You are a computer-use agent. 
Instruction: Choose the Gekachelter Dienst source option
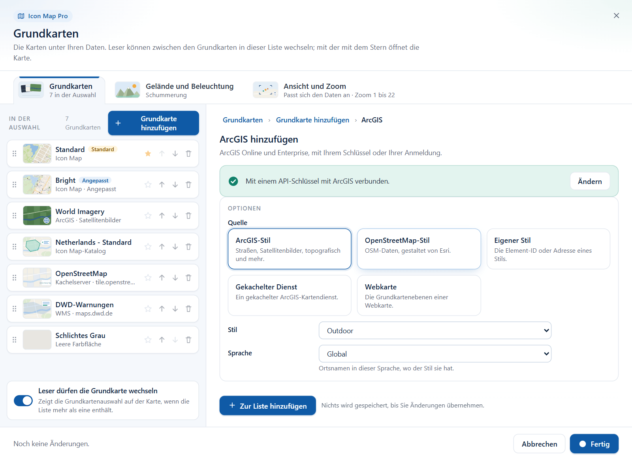click(x=290, y=295)
